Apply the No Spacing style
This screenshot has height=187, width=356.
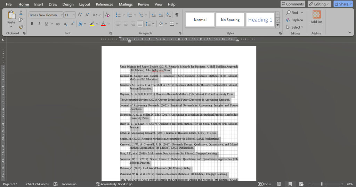tap(230, 20)
